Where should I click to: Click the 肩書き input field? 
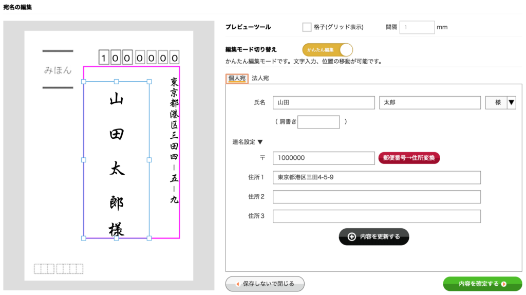318,122
